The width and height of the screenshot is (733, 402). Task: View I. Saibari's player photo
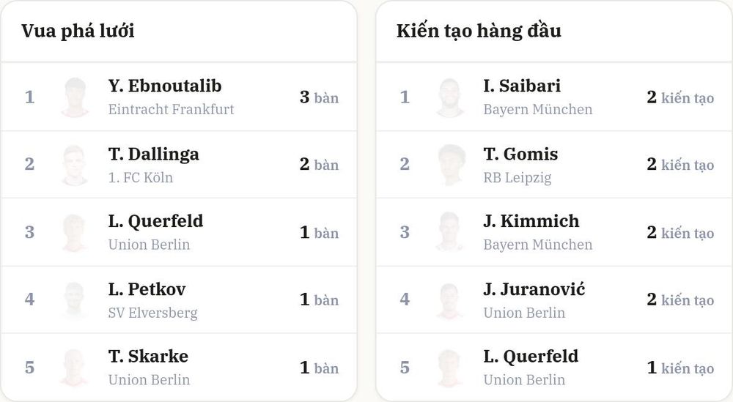click(x=450, y=97)
